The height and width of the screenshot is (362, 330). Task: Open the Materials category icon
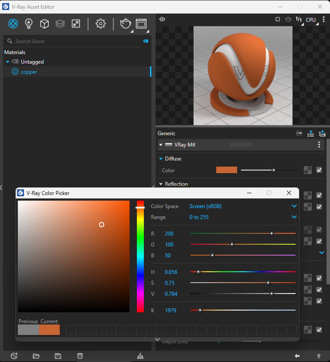coord(13,24)
